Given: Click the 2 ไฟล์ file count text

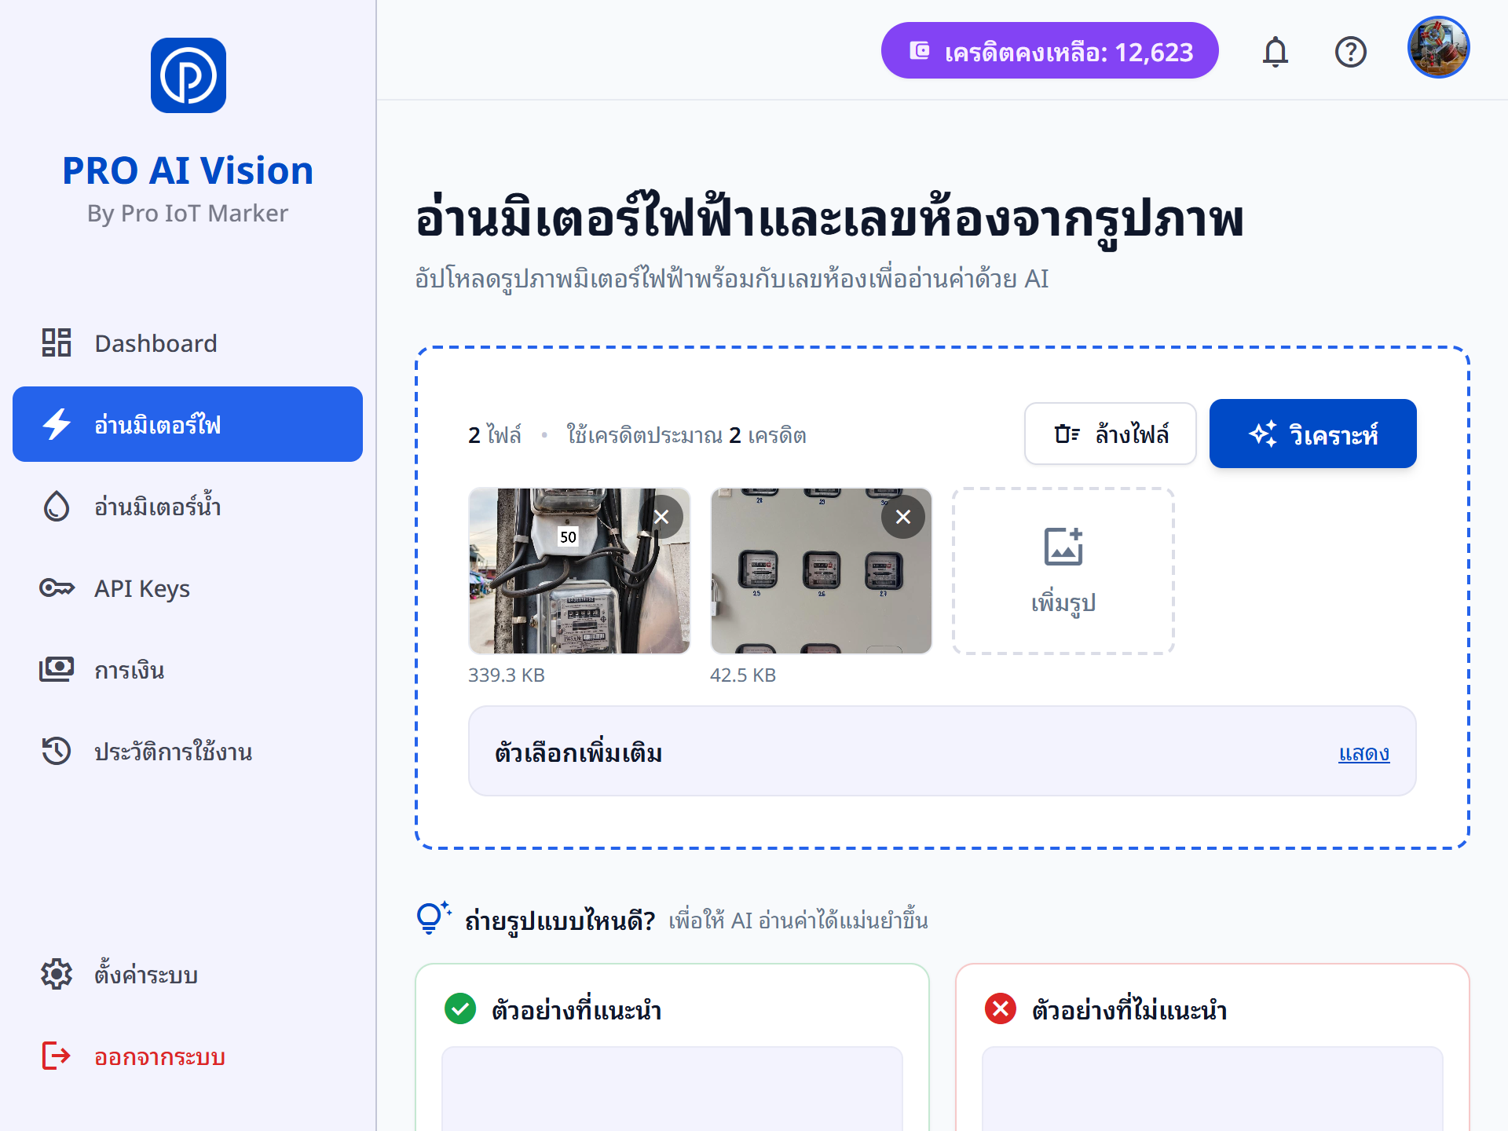Looking at the screenshot, I should 495,434.
